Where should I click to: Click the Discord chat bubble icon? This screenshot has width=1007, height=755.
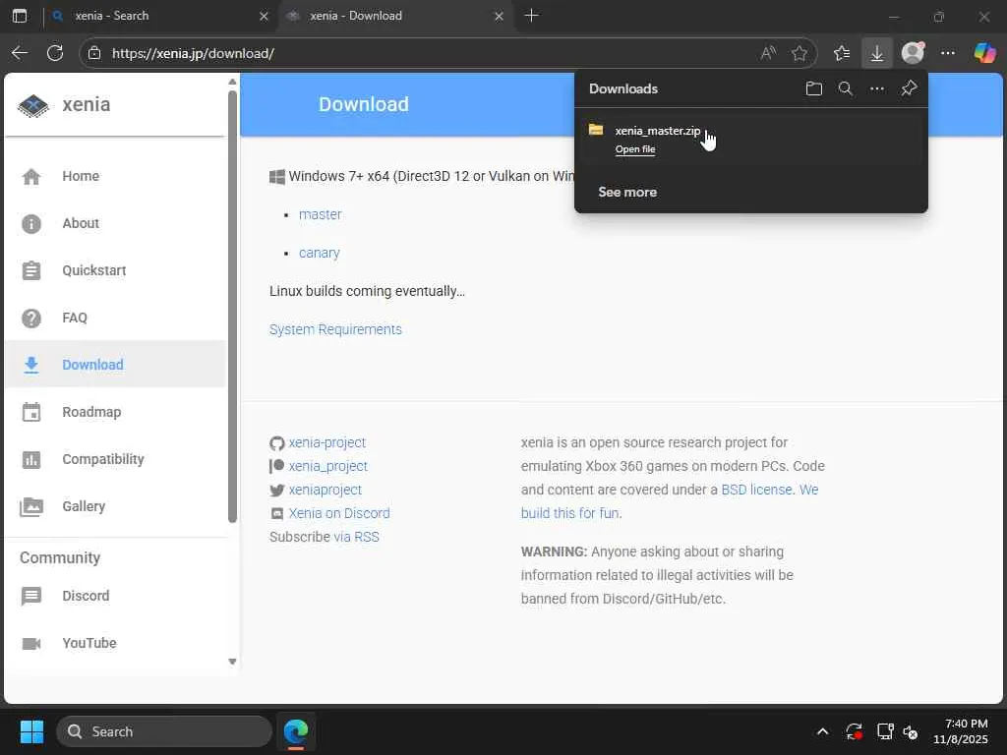click(30, 596)
